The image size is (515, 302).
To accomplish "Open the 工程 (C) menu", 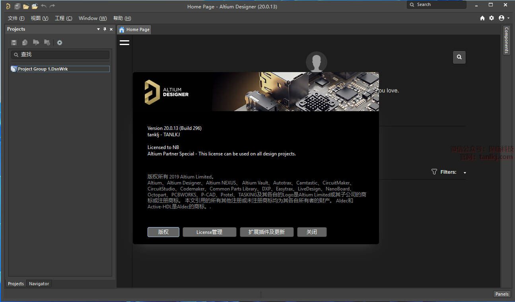I will pyautogui.click(x=64, y=18).
